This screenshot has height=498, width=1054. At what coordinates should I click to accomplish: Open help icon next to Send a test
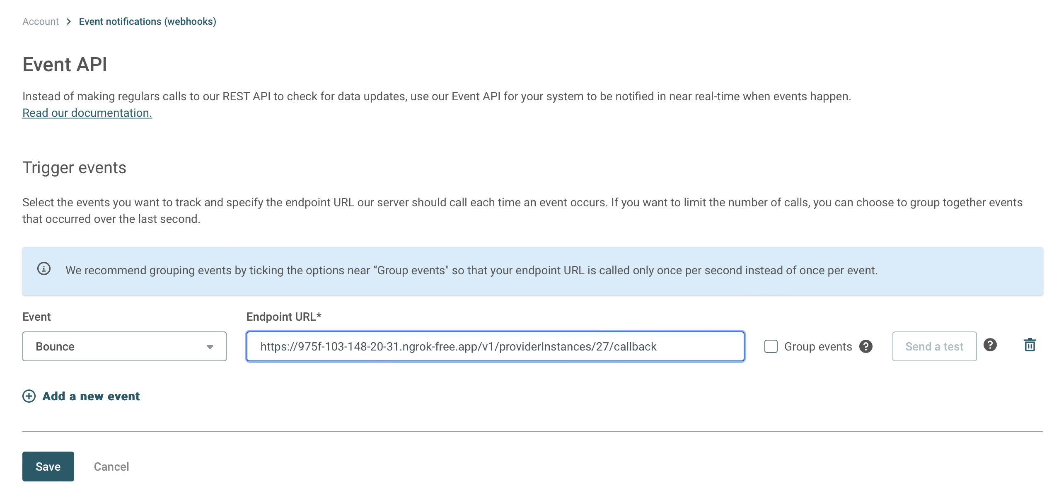[990, 345]
